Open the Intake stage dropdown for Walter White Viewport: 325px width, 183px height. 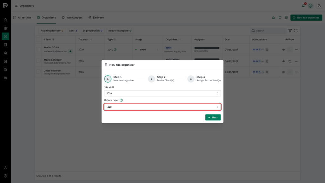(x=147, y=50)
